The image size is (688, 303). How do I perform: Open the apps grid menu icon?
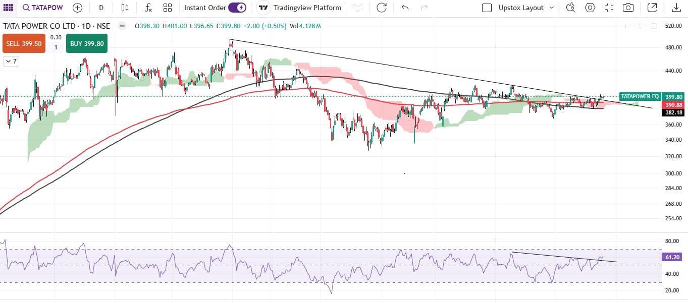point(9,8)
